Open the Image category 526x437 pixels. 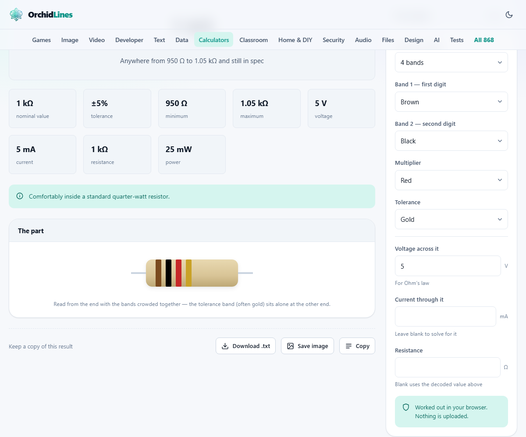70,40
